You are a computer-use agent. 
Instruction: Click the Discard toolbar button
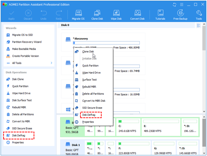(28, 15)
